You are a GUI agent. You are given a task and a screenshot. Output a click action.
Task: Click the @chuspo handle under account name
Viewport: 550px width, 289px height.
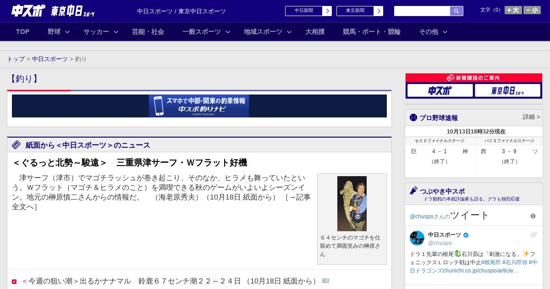(440, 243)
